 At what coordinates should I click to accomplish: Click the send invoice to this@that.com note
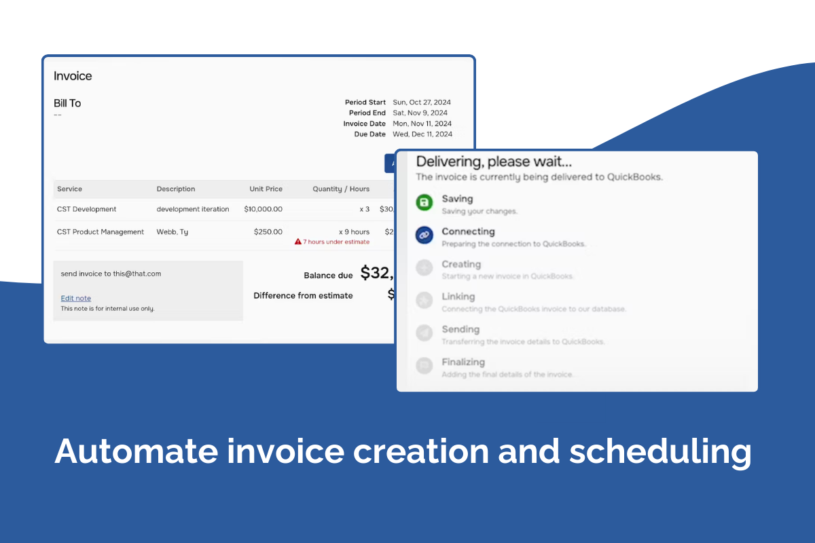pos(111,274)
